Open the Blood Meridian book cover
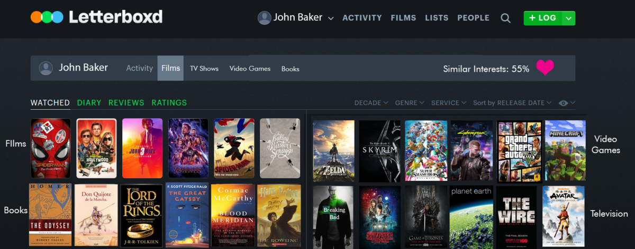The image size is (635, 249). pyautogui.click(x=233, y=215)
